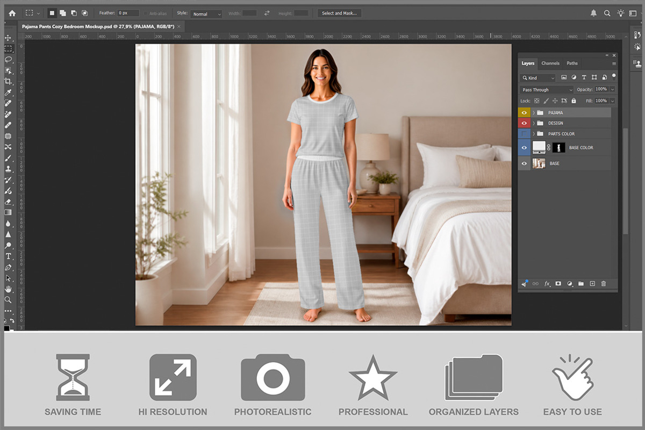Screen dimensions: 645x430
Task: Click the Feather input field
Action: pos(128,13)
